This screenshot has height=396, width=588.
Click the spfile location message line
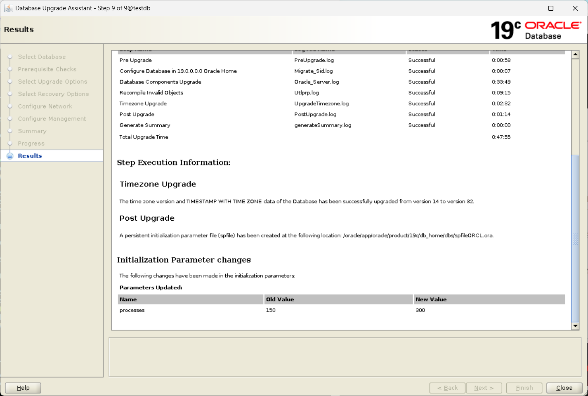tap(307, 236)
